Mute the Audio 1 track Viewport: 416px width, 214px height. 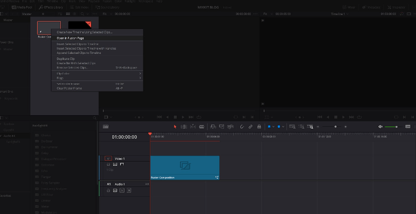129,190
